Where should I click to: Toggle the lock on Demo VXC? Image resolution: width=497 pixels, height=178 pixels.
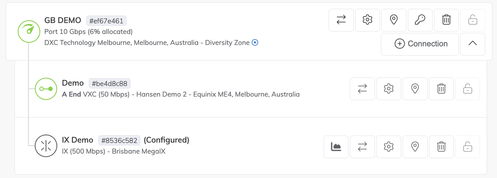tap(467, 88)
